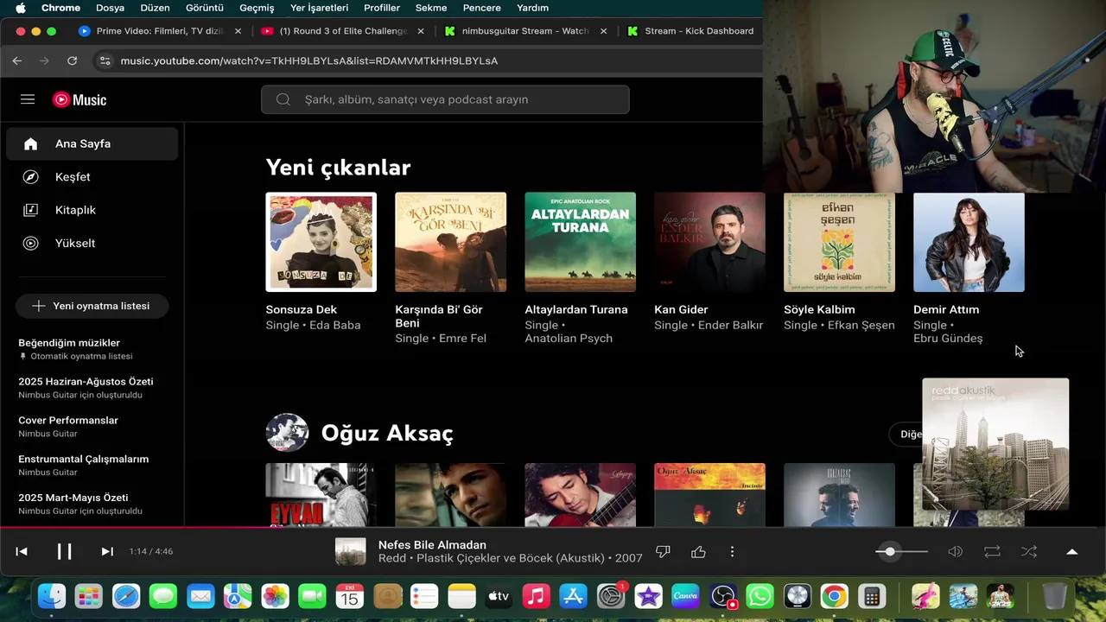
Task: Expand the player page with arrow
Action: (x=1072, y=551)
